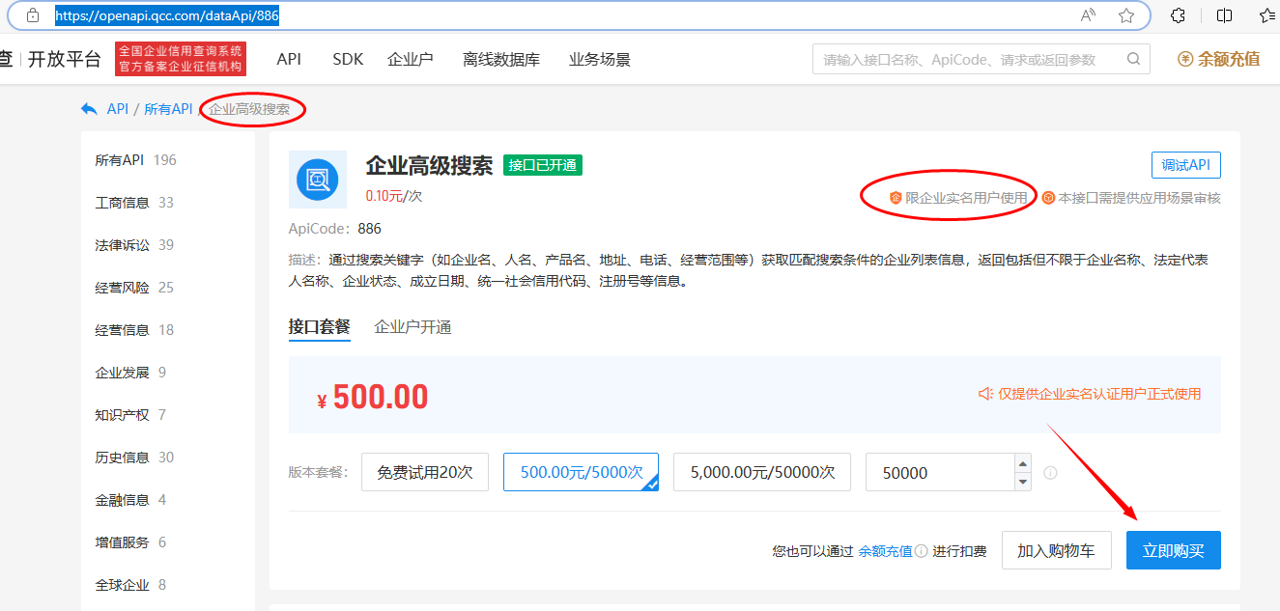
Task: Select 全球企业 category in sidebar
Action: pos(130,585)
